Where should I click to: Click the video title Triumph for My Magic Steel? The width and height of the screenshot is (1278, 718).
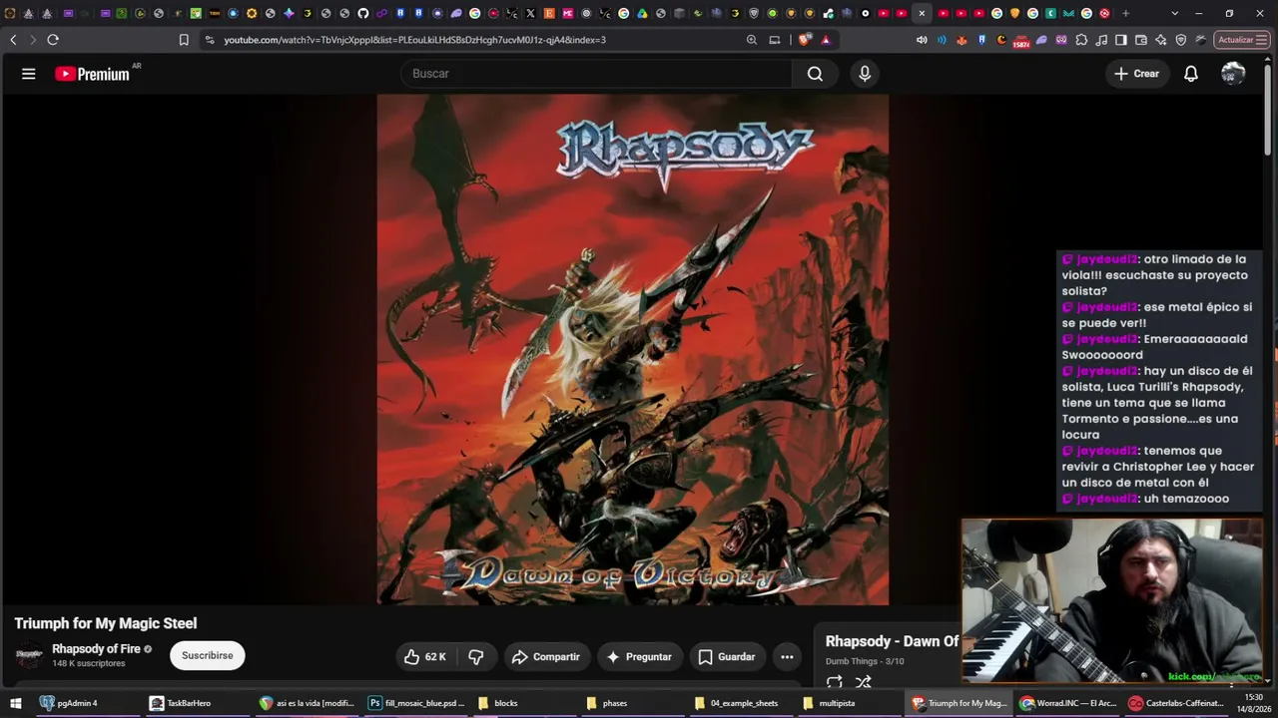point(106,623)
